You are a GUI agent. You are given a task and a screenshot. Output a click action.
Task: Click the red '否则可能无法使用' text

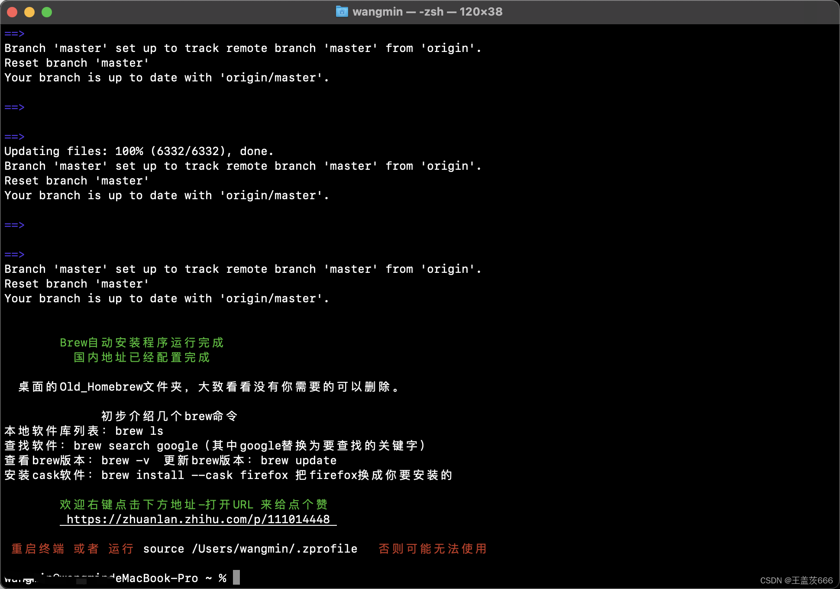point(432,549)
